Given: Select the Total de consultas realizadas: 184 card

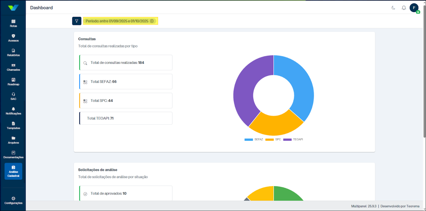Looking at the screenshot, I should 126,63.
